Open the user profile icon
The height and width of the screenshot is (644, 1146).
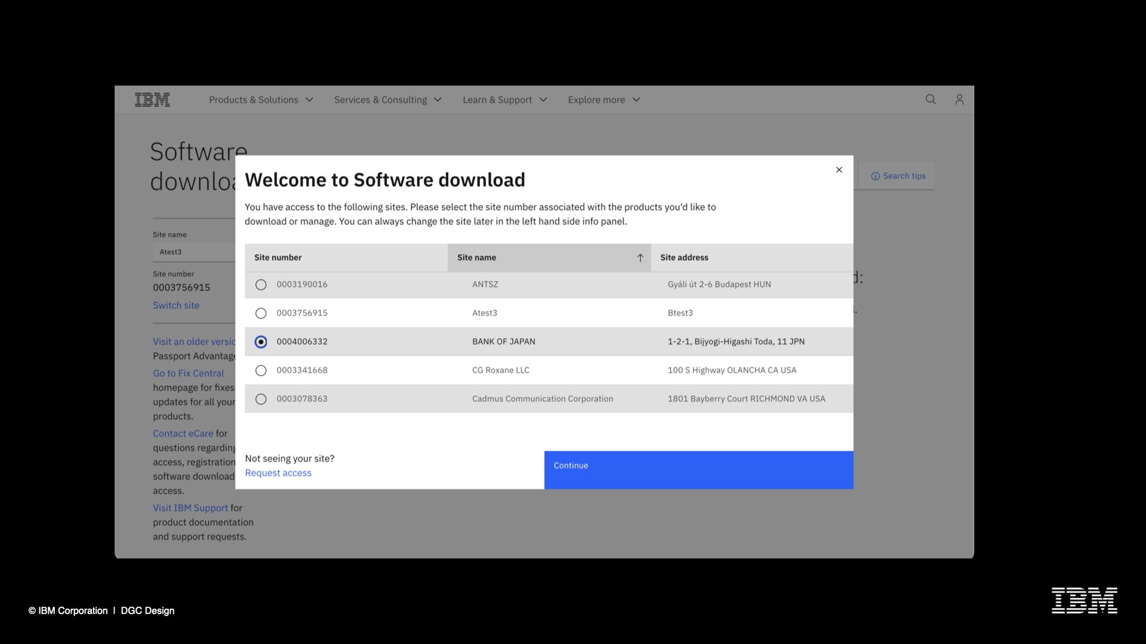pos(959,100)
